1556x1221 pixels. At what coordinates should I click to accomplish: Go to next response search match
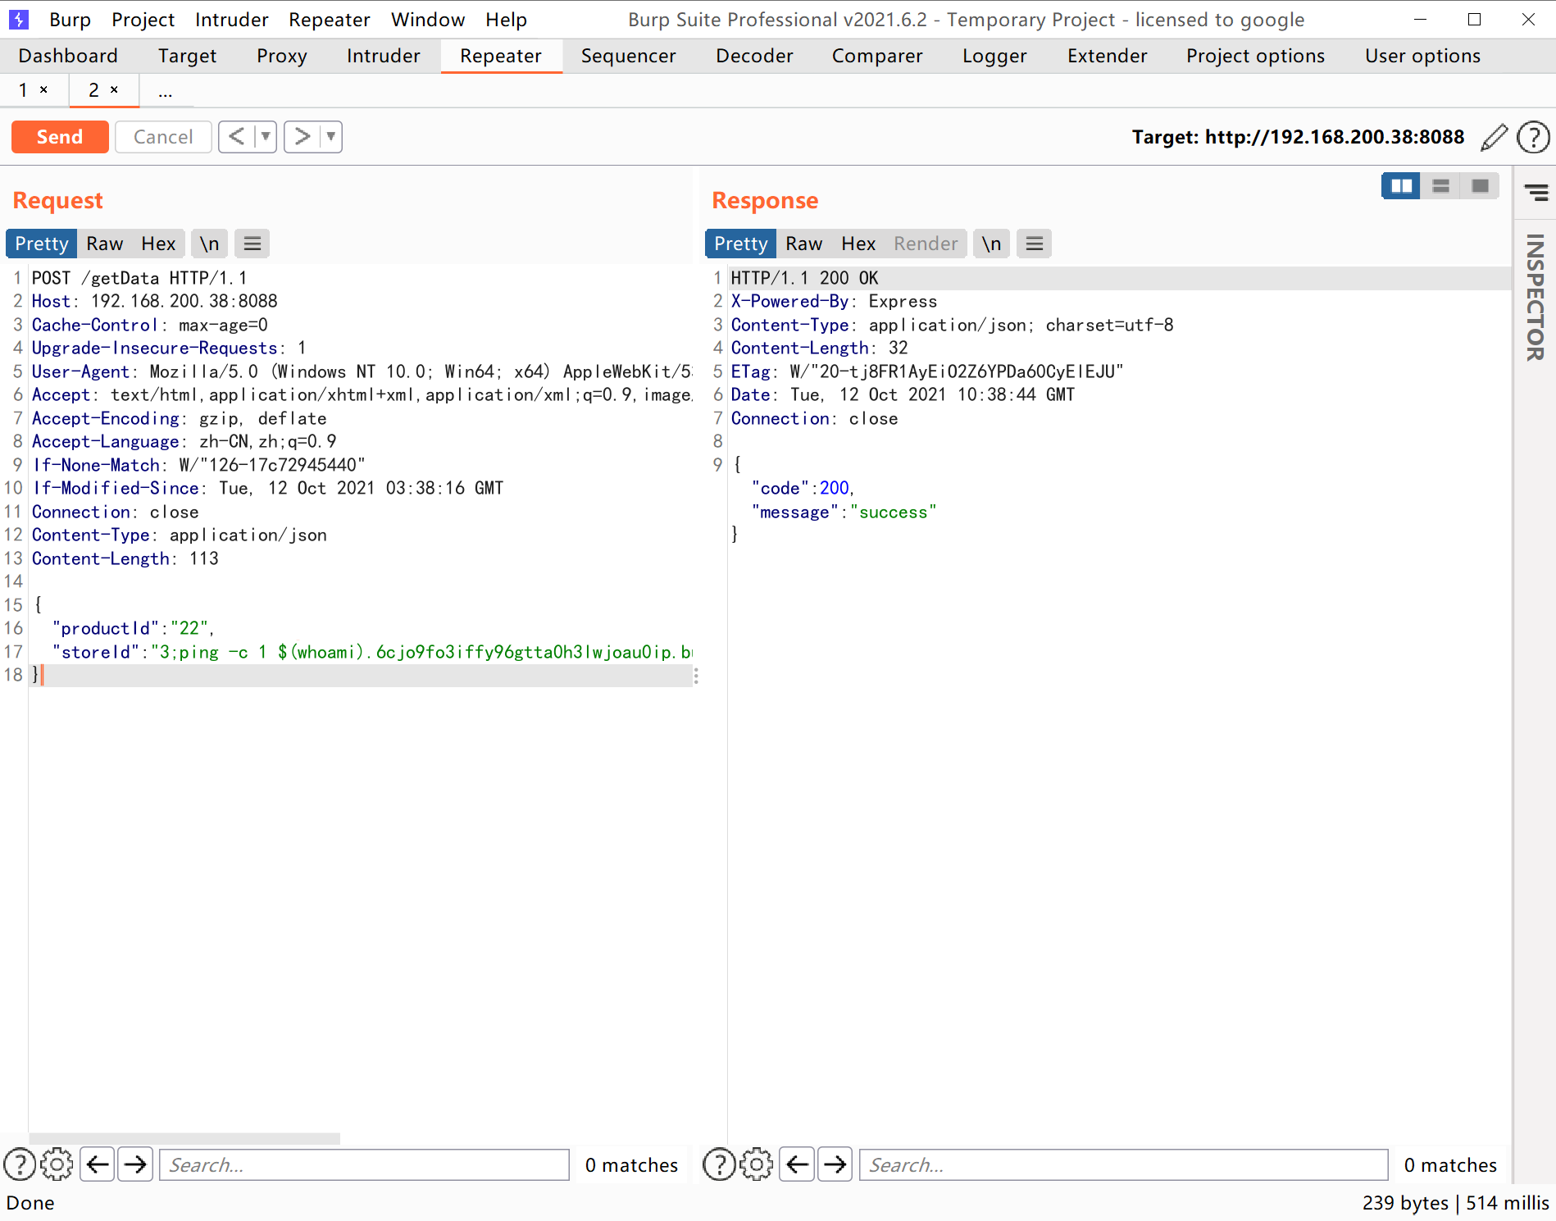pyautogui.click(x=835, y=1164)
